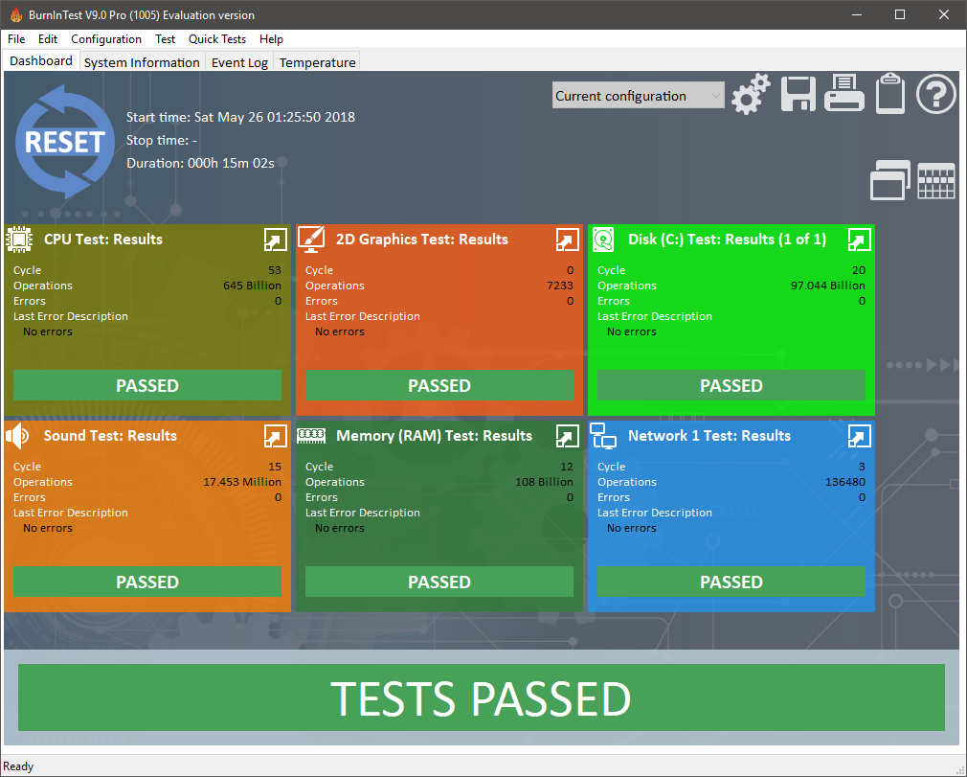The width and height of the screenshot is (967, 777).
Task: Switch to the grid view icon
Action: pos(935,181)
